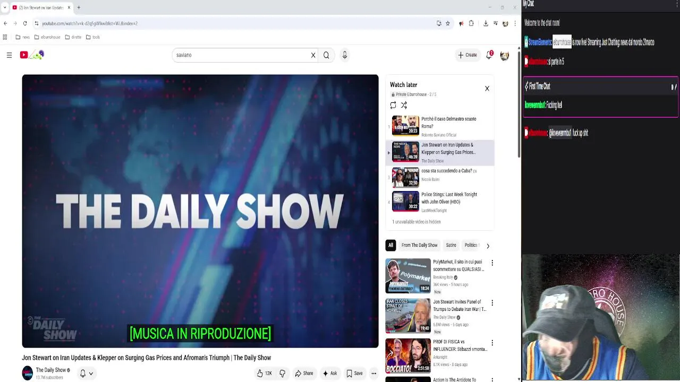This screenshot has height=382, width=680.
Task: Reload the current page
Action: [x=24, y=23]
